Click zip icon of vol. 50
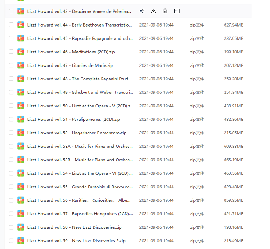The height and width of the screenshot is (249, 270). [21, 106]
